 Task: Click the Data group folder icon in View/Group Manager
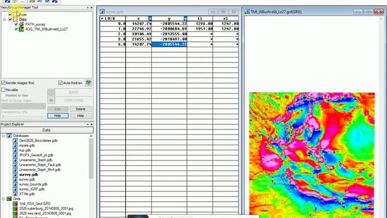(x=15, y=19)
